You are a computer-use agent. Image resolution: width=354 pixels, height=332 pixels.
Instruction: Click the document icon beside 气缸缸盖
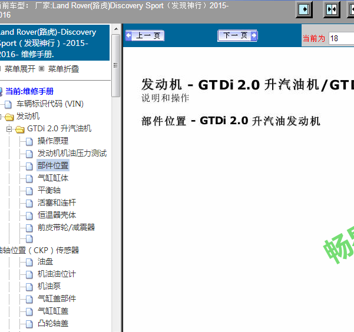(29, 311)
